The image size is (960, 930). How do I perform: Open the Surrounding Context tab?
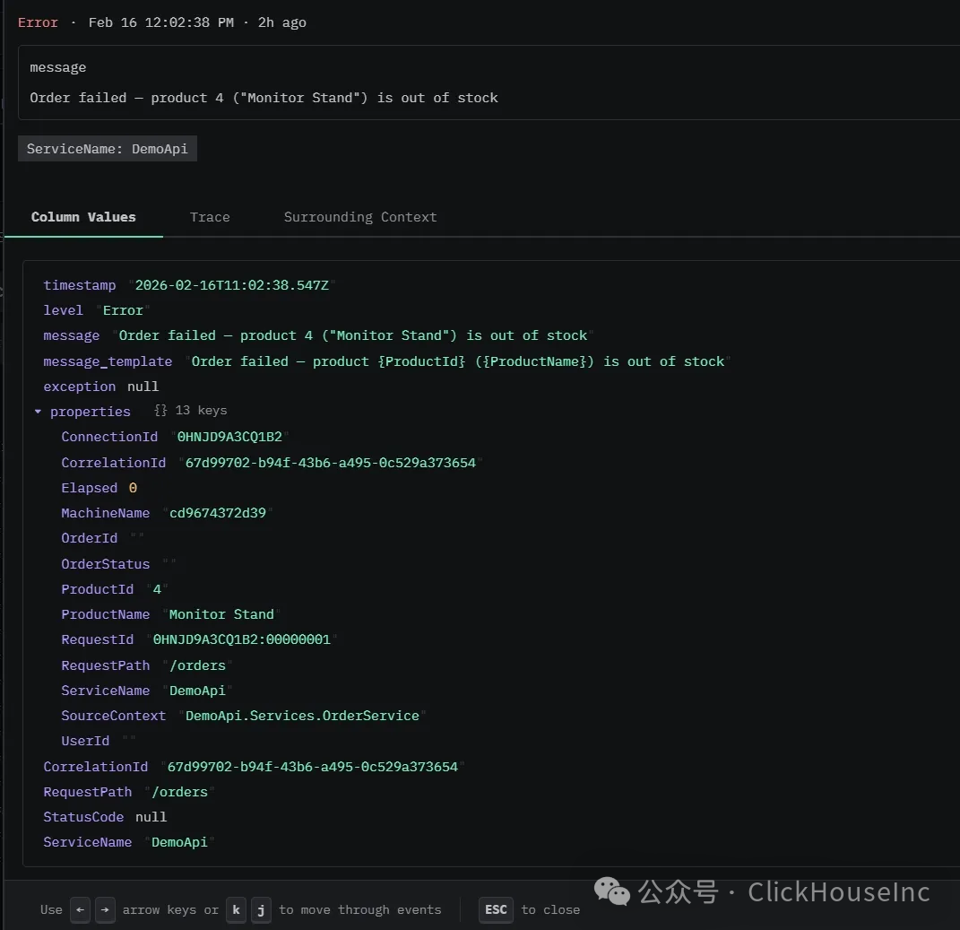pos(360,218)
